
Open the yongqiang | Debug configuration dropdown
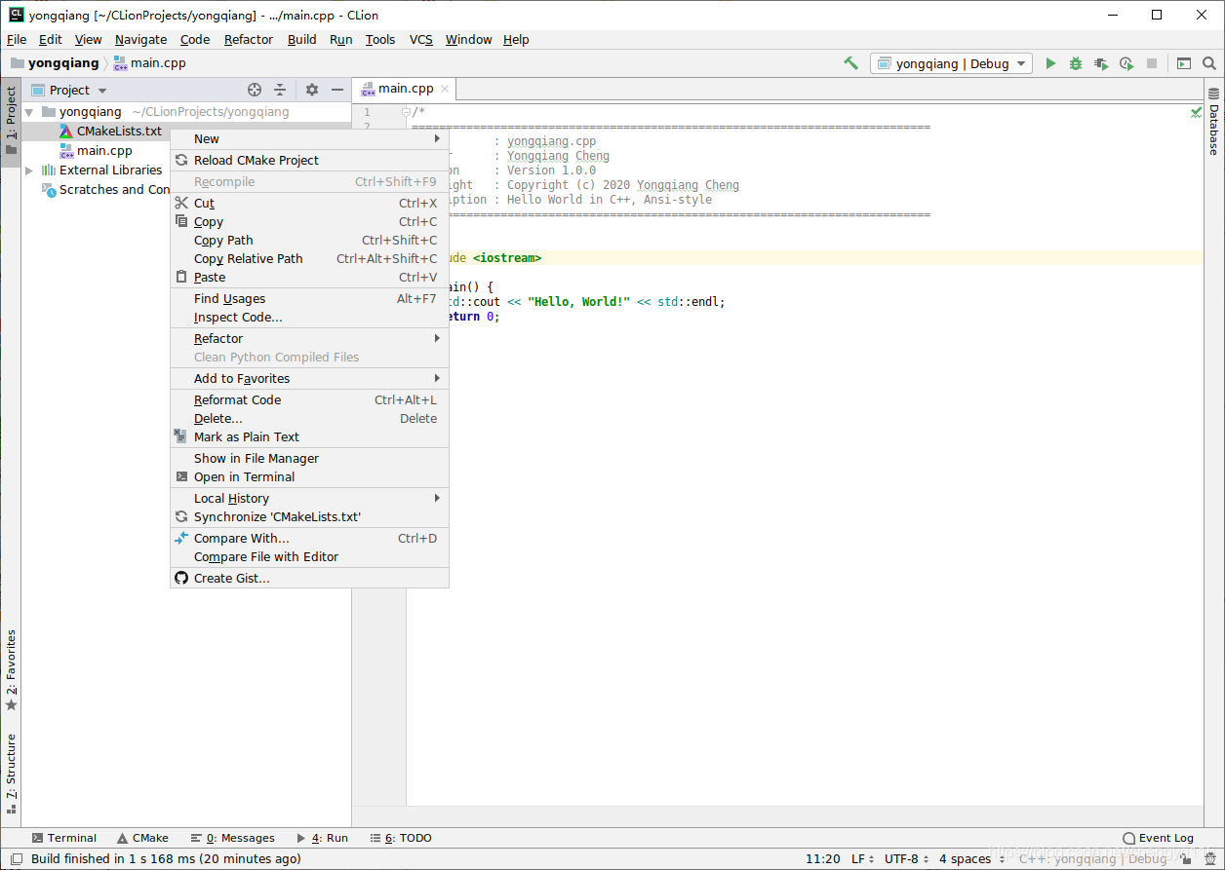point(951,63)
